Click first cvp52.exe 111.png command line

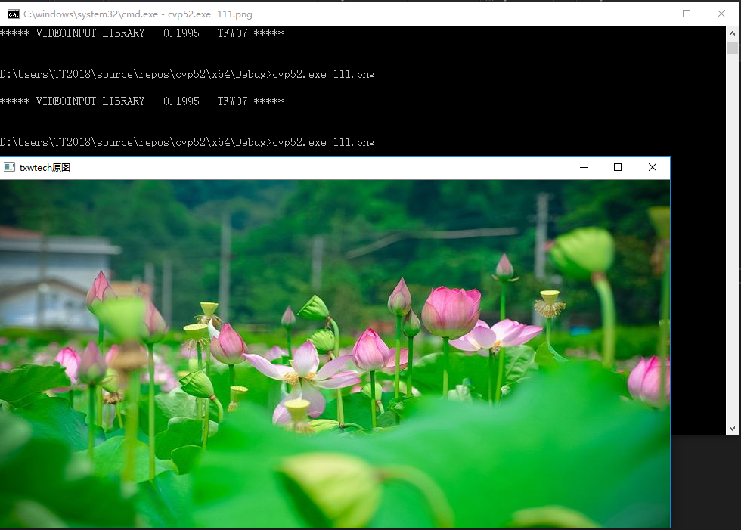pyautogui.click(x=188, y=74)
